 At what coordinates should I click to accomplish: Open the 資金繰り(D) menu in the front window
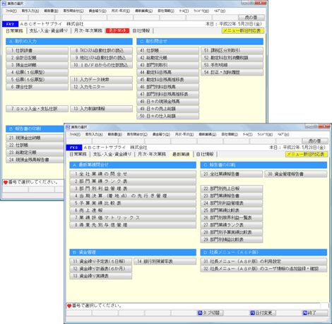point(161,134)
